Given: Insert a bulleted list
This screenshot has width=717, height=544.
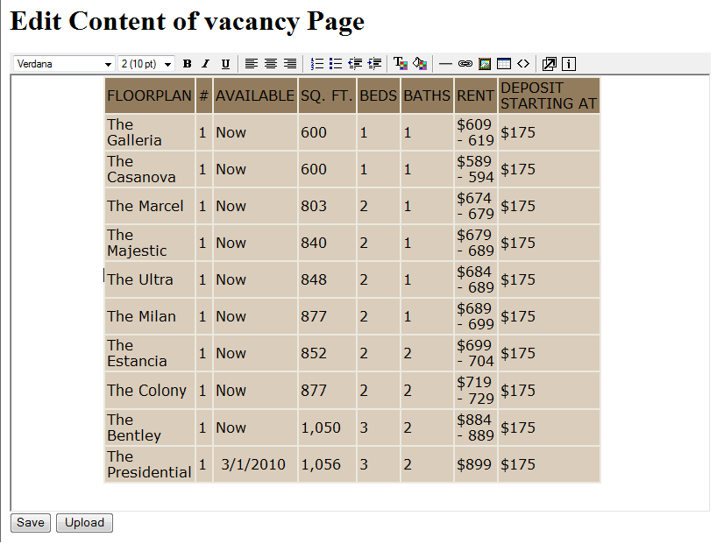Looking at the screenshot, I should (x=336, y=64).
